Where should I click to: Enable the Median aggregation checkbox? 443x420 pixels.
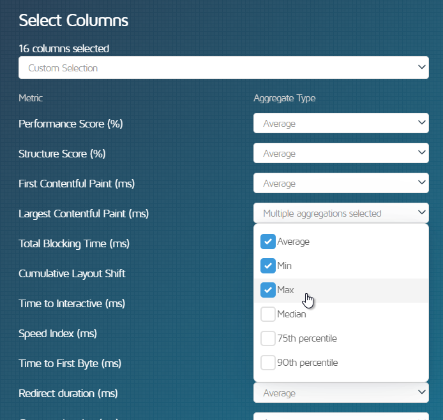click(268, 314)
